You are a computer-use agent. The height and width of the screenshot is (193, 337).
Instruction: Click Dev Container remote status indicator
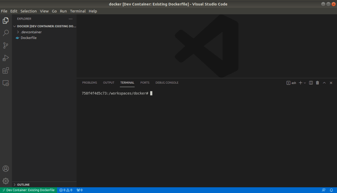coord(29,190)
